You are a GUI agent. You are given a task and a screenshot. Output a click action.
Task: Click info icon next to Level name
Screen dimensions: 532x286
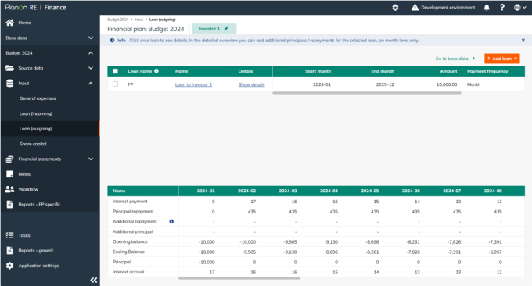[156, 71]
